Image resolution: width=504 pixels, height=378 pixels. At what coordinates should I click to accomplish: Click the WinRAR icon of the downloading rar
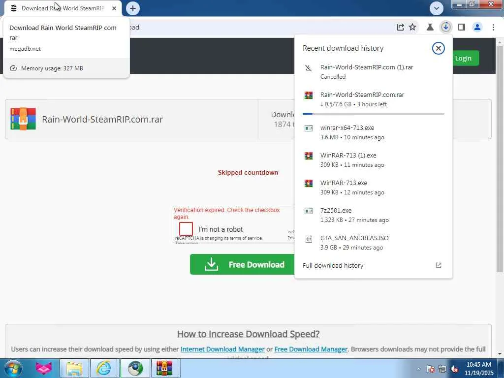tap(308, 95)
